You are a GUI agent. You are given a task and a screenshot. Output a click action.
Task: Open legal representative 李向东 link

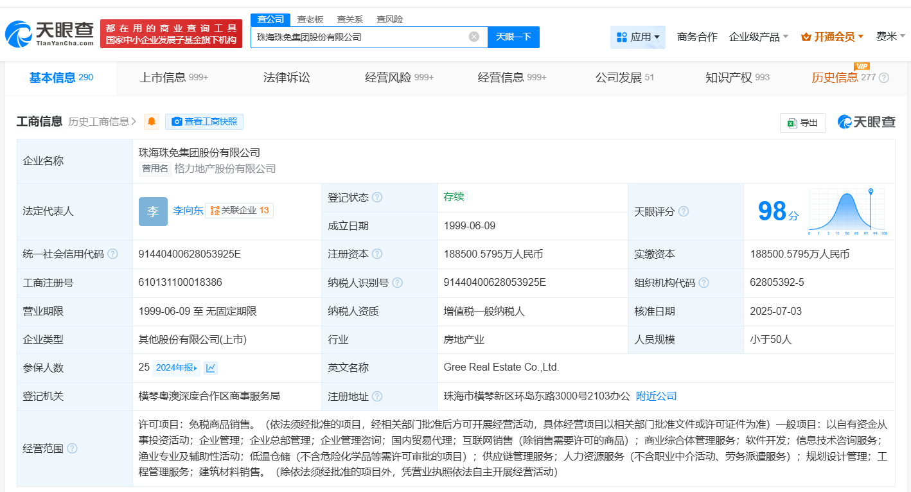coord(188,210)
